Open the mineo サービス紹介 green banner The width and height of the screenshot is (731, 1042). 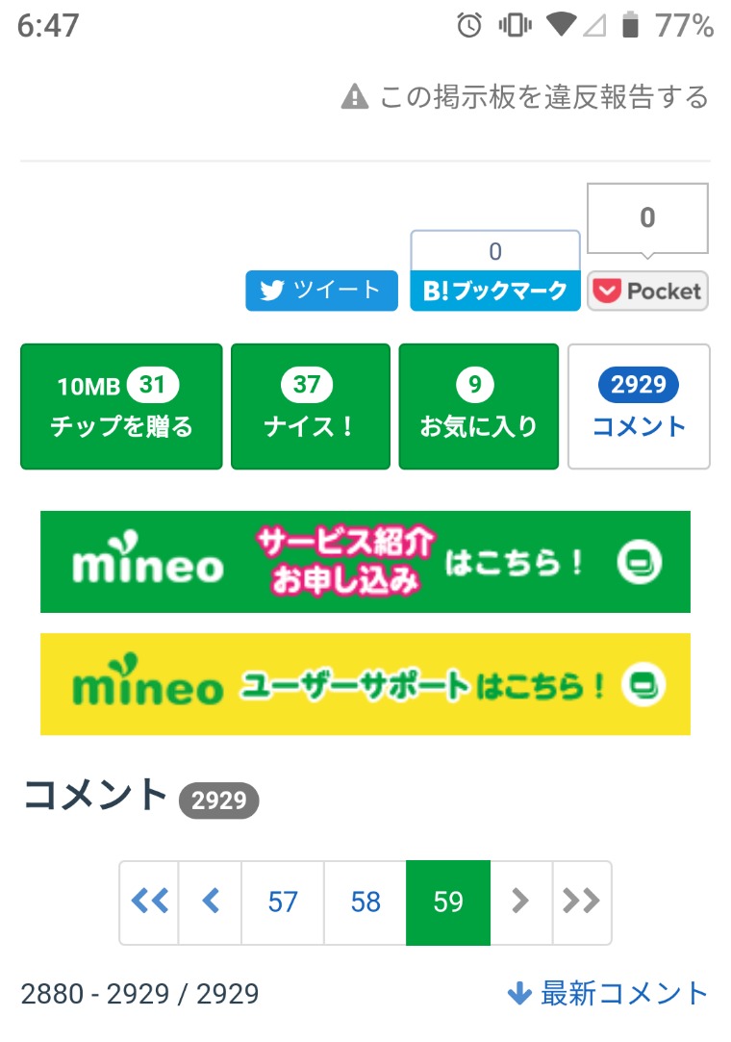(x=365, y=562)
